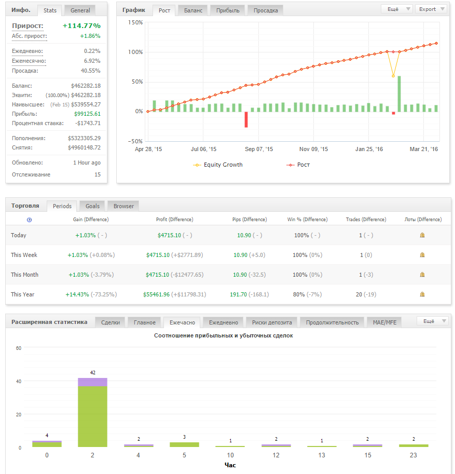
Task: Click the Pips (Difference) column header
Action: tap(250, 220)
